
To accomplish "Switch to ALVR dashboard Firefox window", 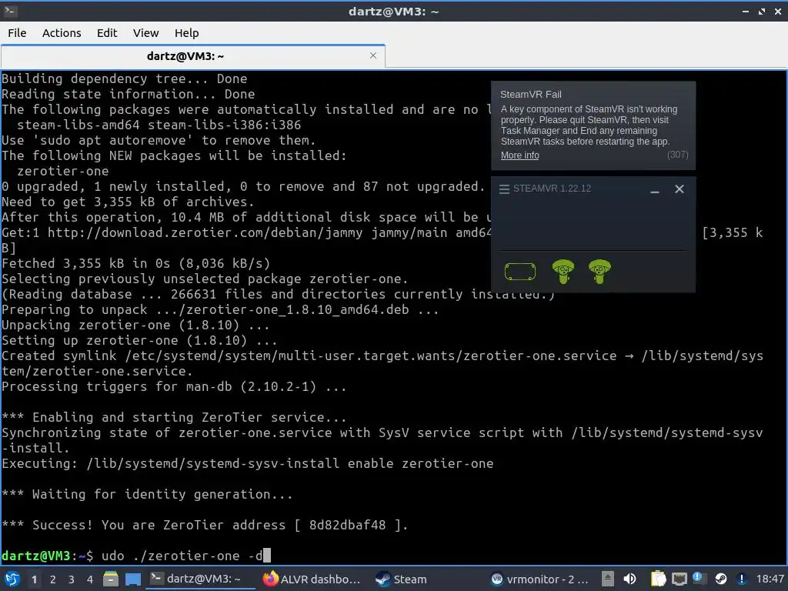I will tap(312, 579).
